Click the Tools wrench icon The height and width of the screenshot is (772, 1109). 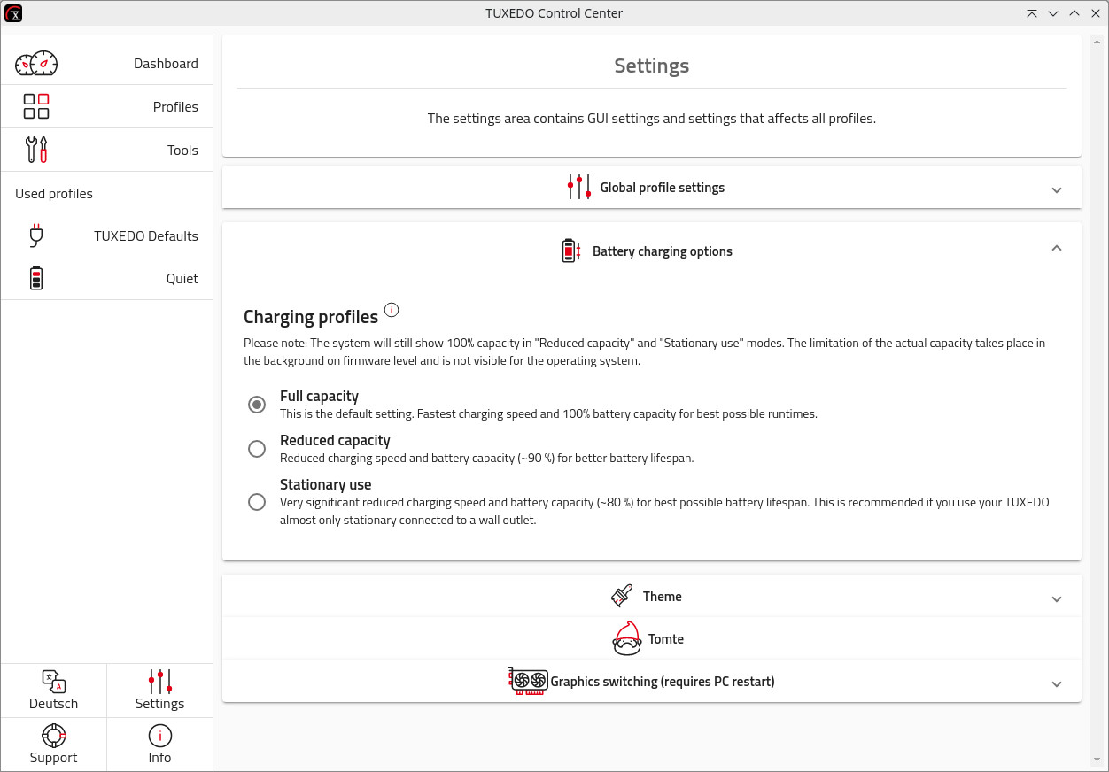[36, 150]
